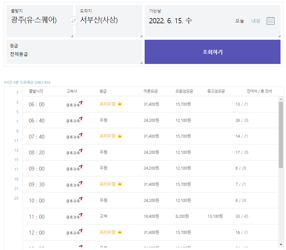
Task: Click the crown icon in the 06:00 row
Action: [x=120, y=104]
